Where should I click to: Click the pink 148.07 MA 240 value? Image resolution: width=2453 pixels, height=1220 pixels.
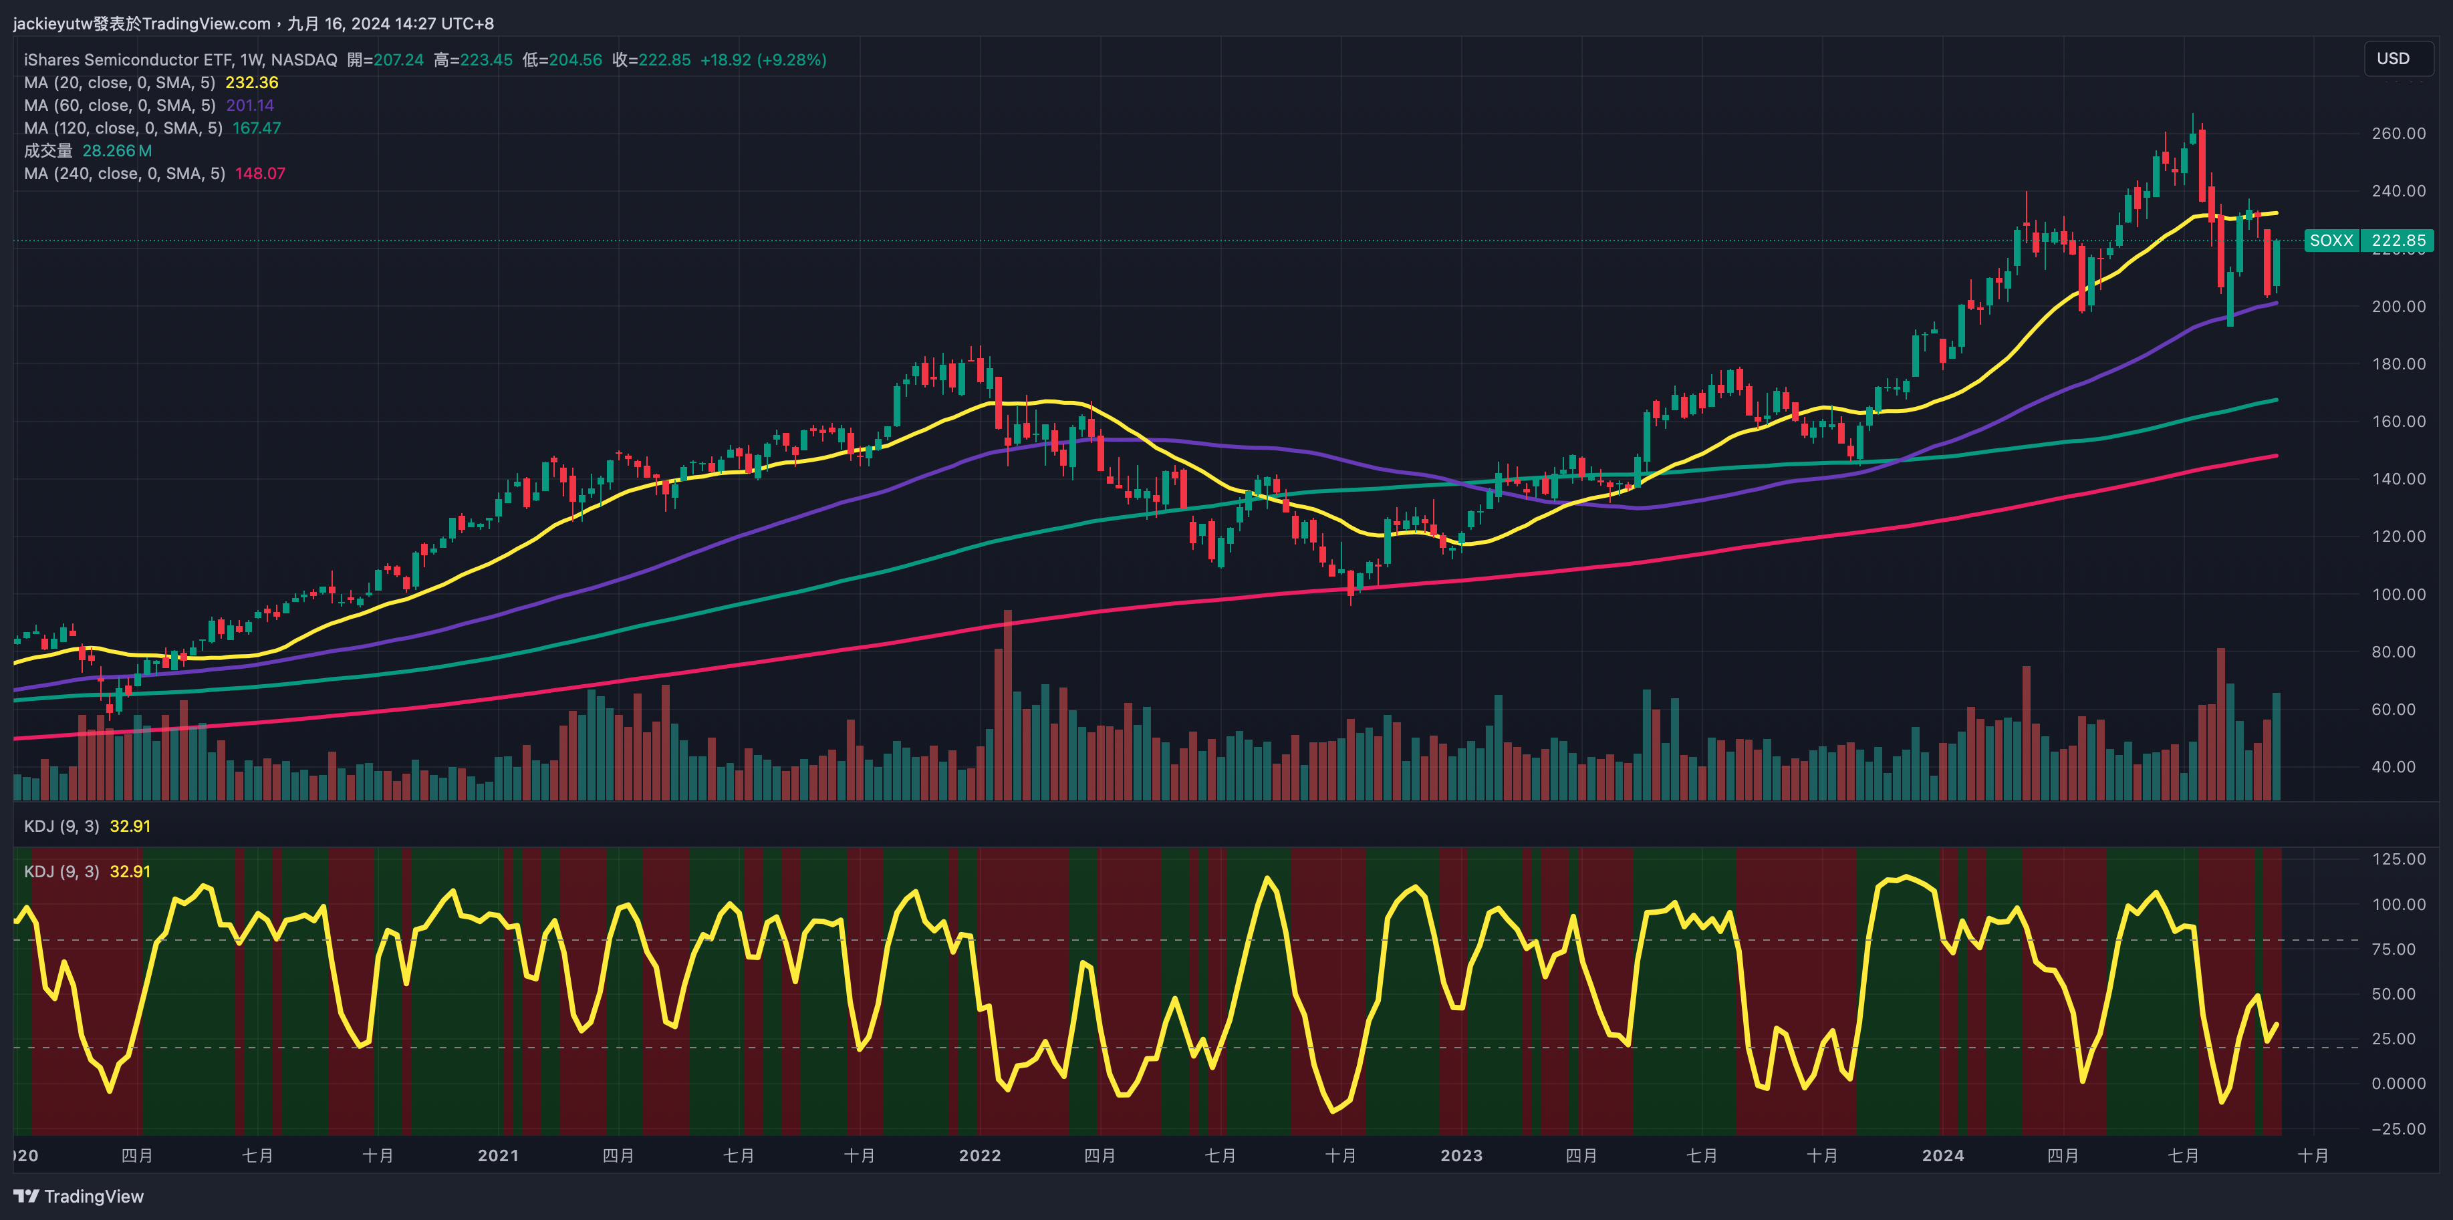[260, 173]
